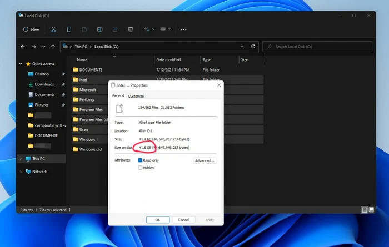
Task: Open the Sort options dropdown
Action: click(149, 29)
